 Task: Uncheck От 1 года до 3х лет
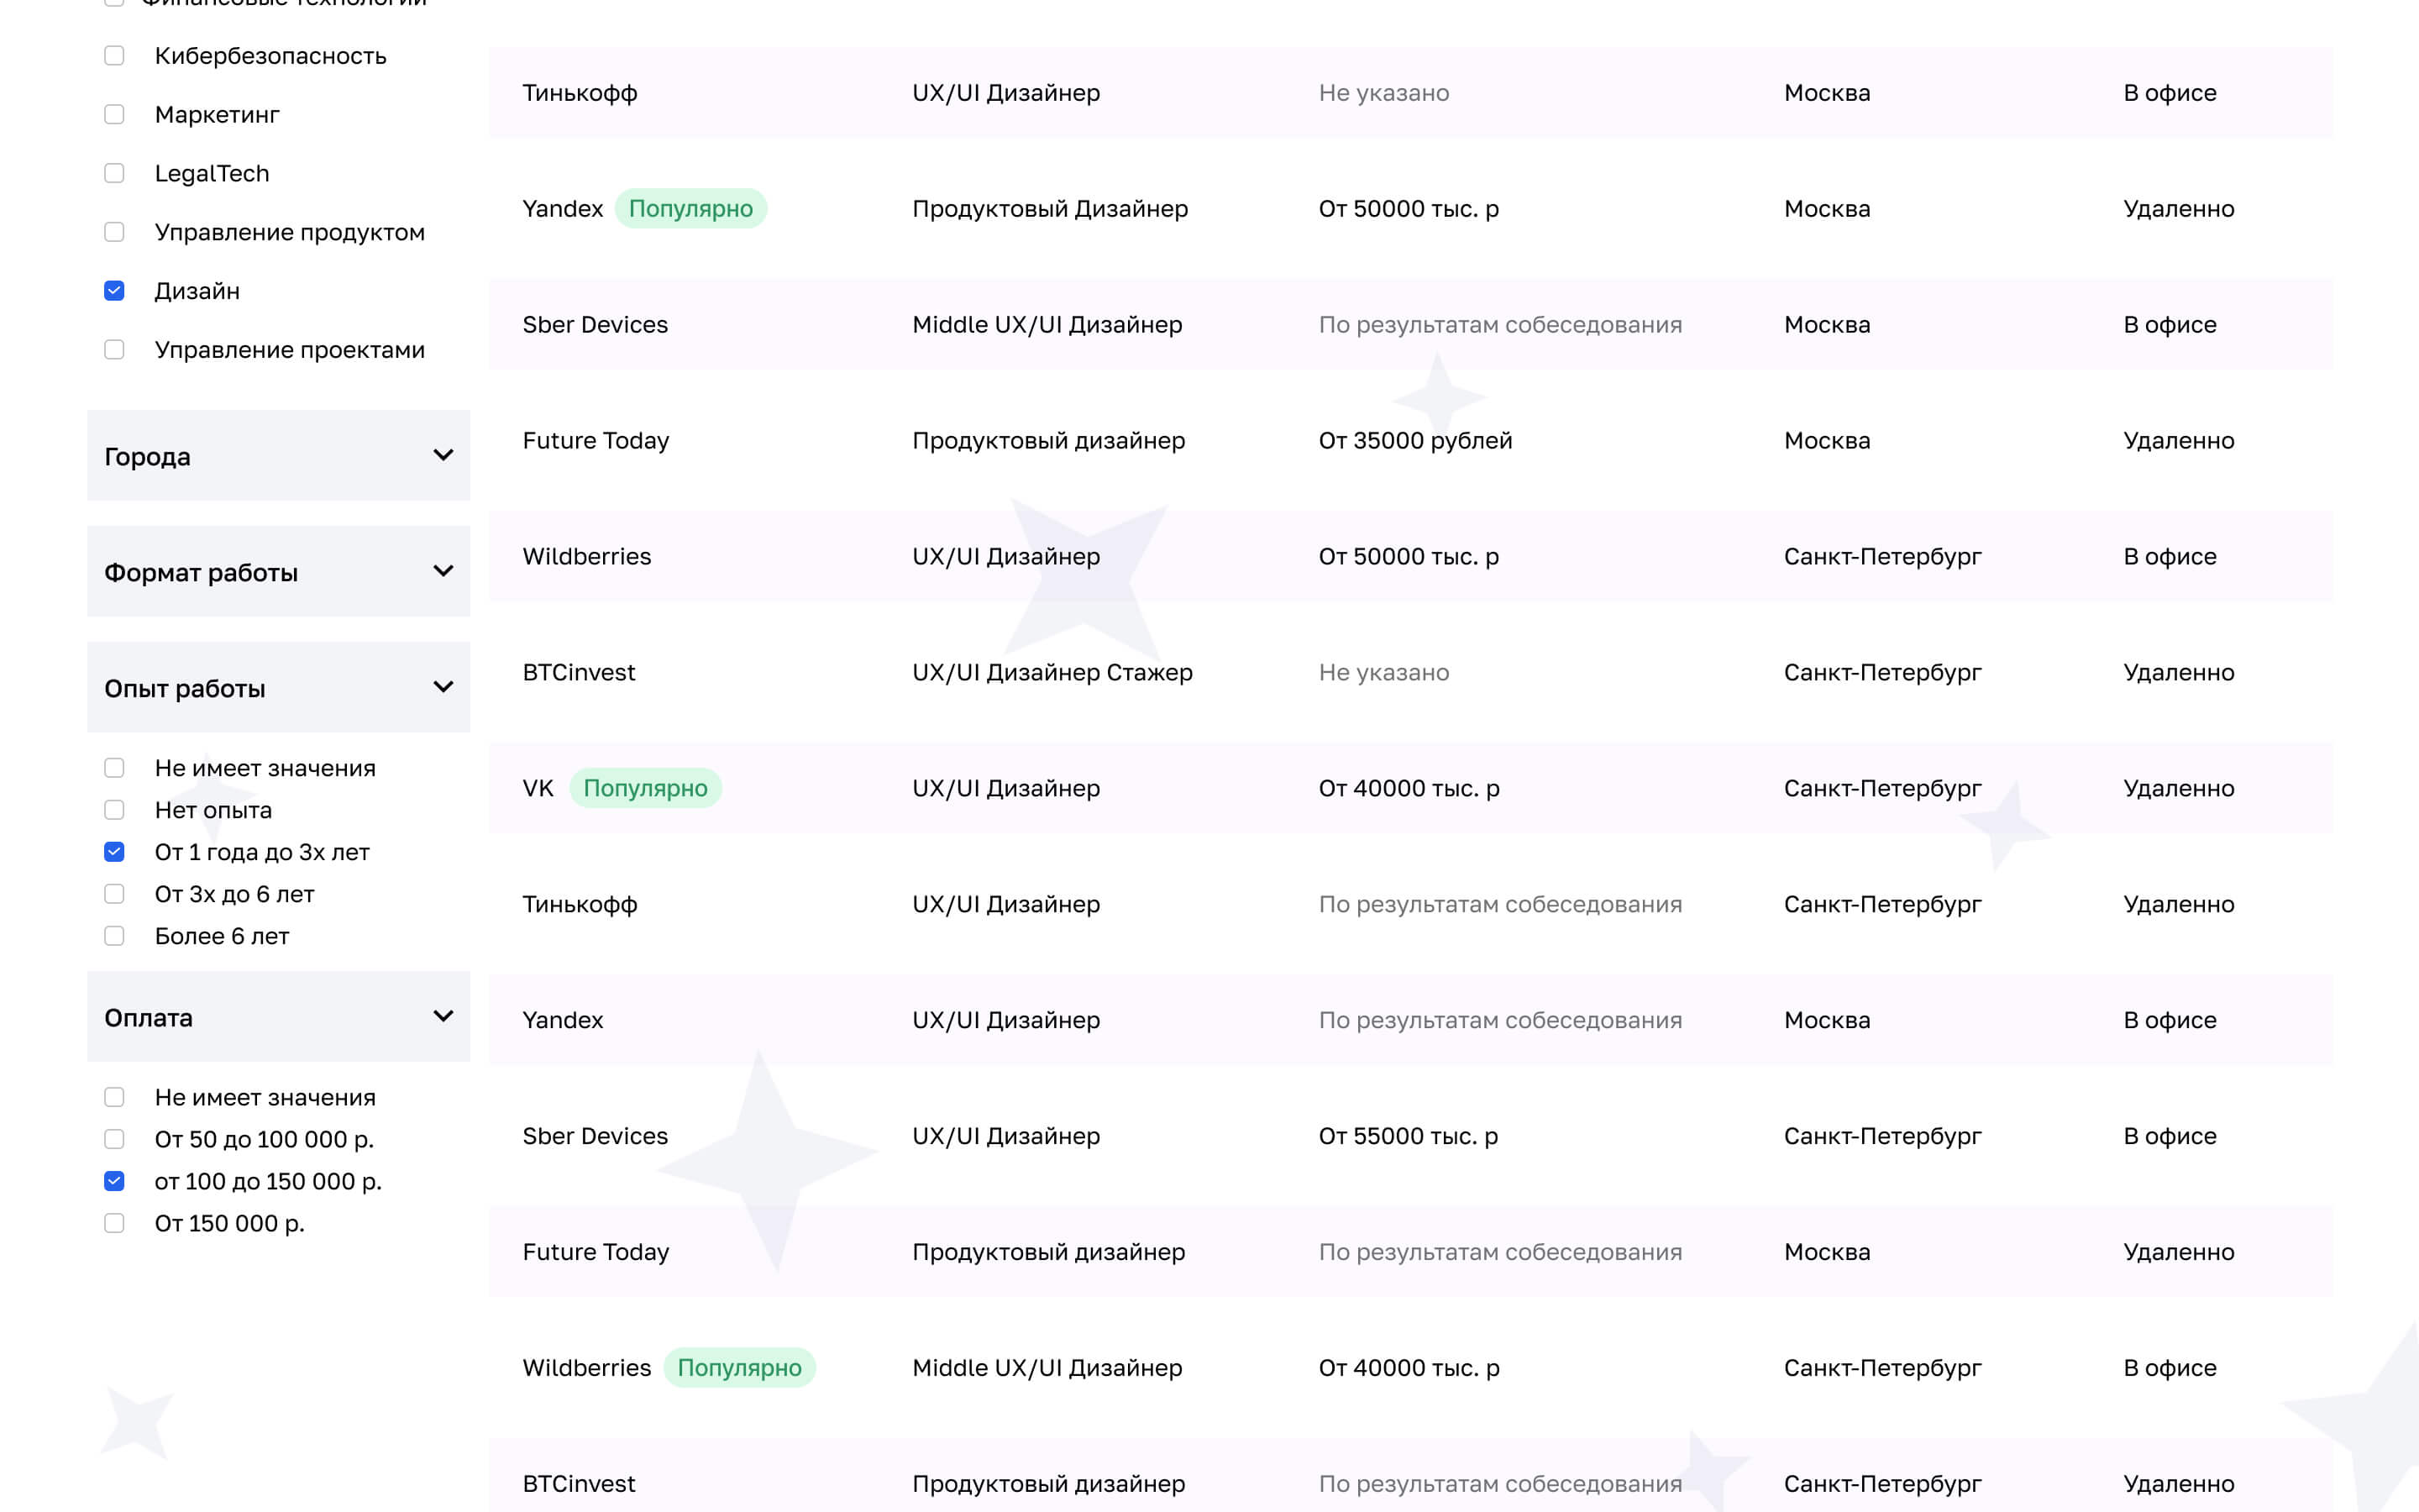[x=115, y=852]
